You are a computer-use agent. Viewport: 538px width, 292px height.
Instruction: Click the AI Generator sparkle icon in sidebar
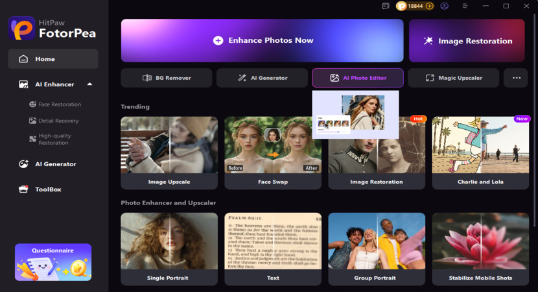pyautogui.click(x=23, y=164)
